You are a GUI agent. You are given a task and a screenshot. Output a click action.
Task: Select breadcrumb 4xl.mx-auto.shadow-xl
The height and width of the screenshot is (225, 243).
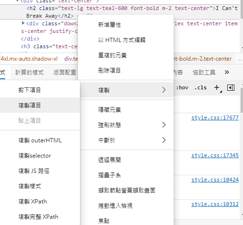[29, 59]
